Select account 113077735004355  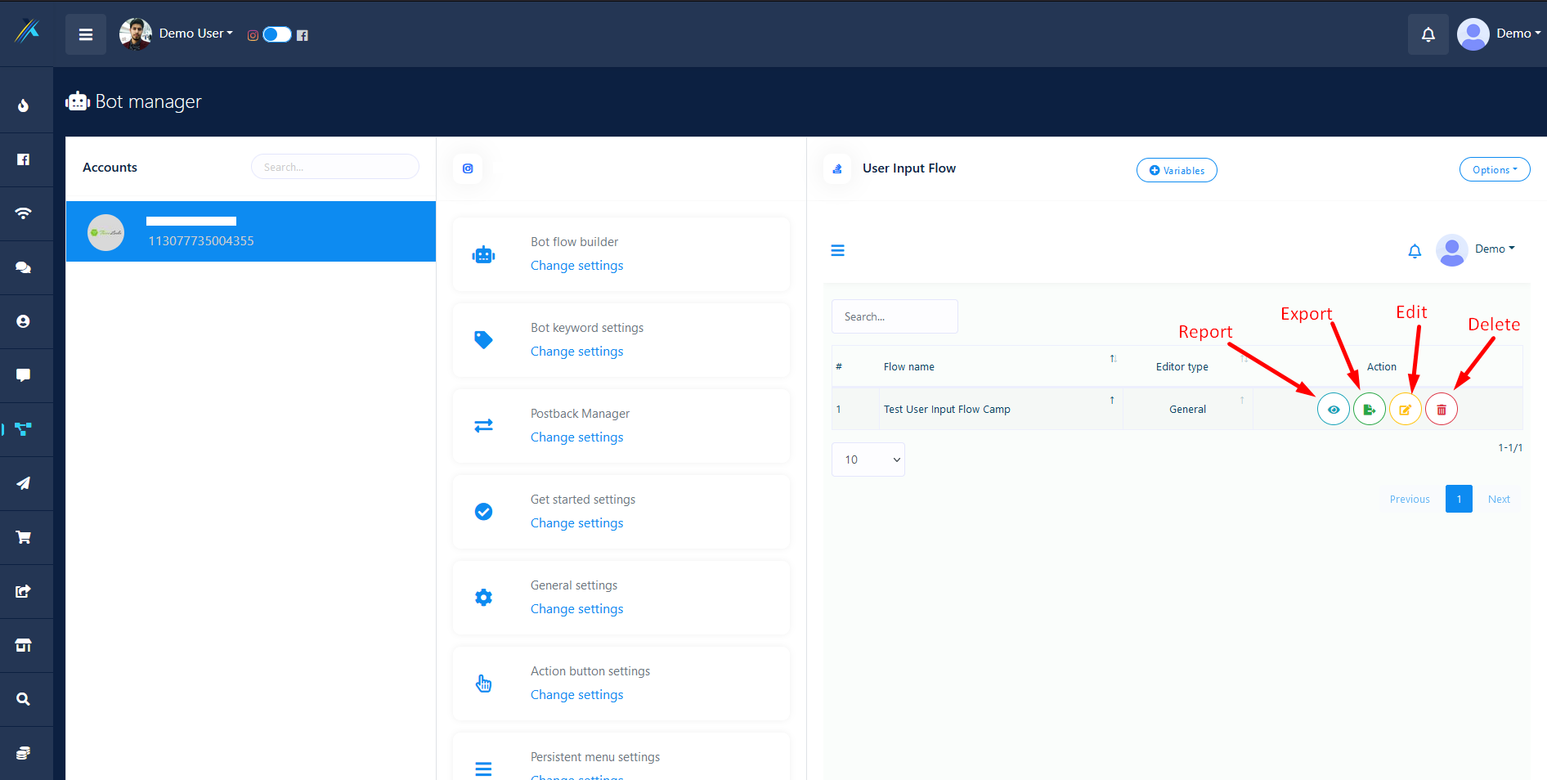[x=251, y=231]
